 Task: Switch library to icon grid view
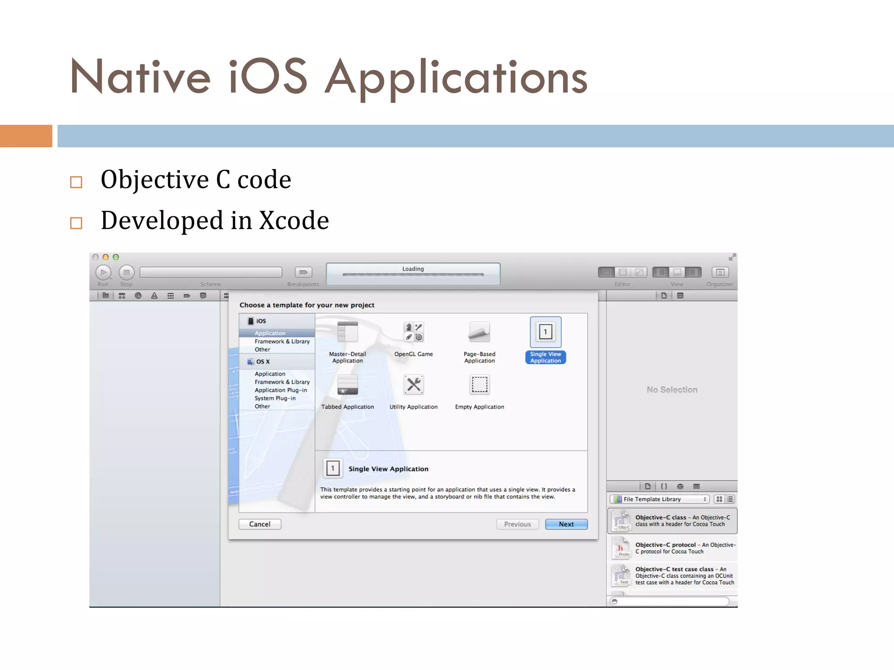[x=719, y=499]
